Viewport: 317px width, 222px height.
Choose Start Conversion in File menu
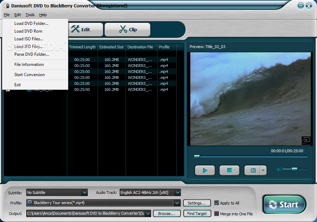(x=35, y=75)
